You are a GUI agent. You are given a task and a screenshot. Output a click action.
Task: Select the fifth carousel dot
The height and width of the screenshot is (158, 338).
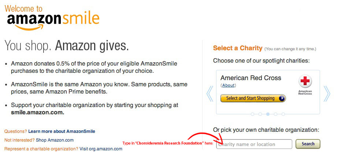pos(283,114)
